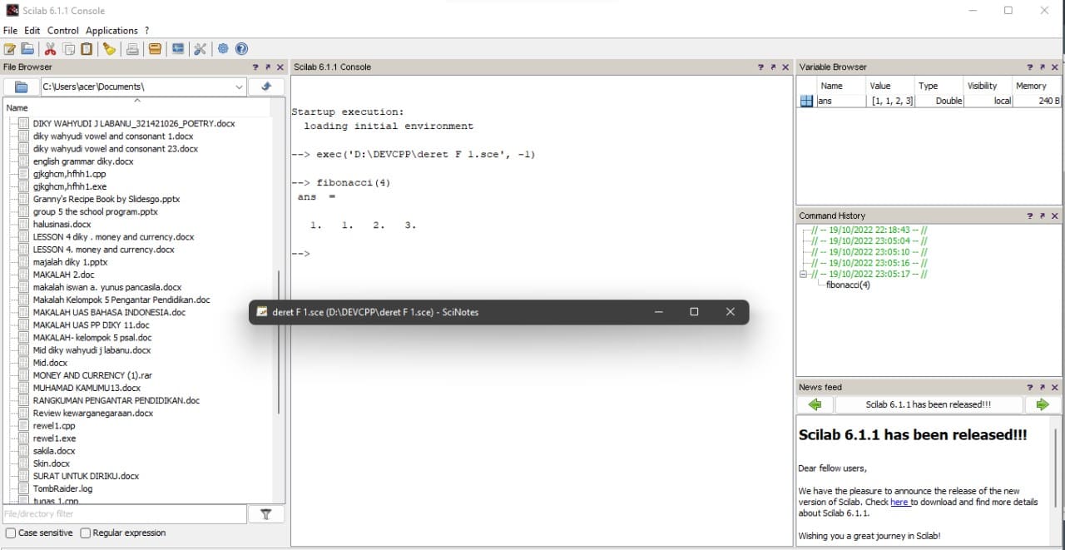Click the File Browser folder select button
1065x550 pixels.
point(22,87)
